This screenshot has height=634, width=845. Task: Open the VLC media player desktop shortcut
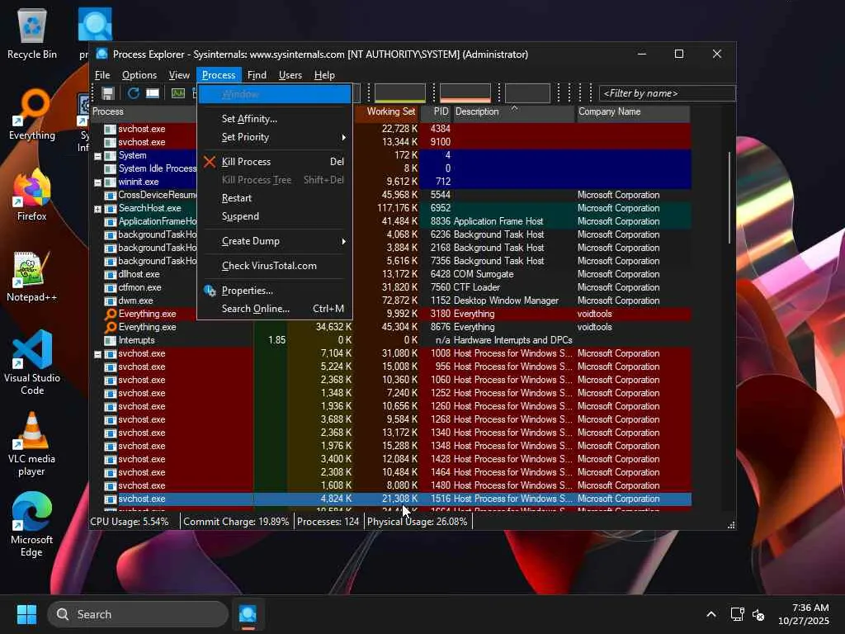[x=32, y=444]
